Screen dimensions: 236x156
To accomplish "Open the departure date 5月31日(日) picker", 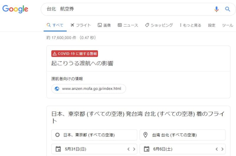I will (x=94, y=149).
